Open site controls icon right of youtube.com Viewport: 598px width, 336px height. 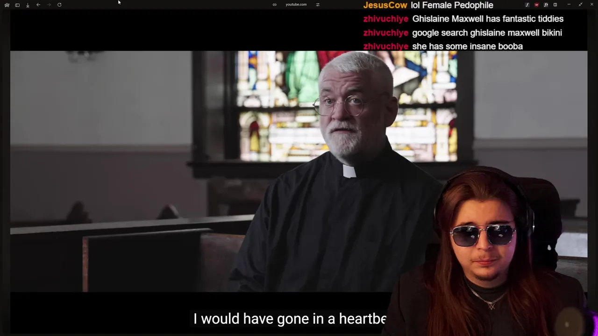pos(318,5)
